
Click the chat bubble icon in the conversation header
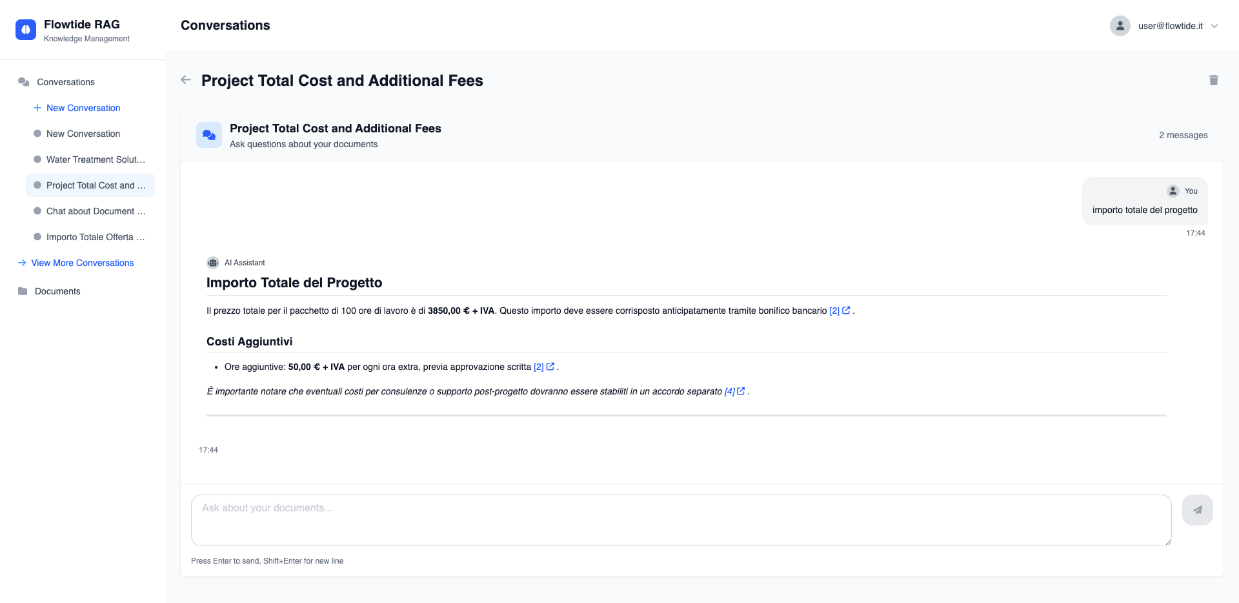pyautogui.click(x=208, y=134)
